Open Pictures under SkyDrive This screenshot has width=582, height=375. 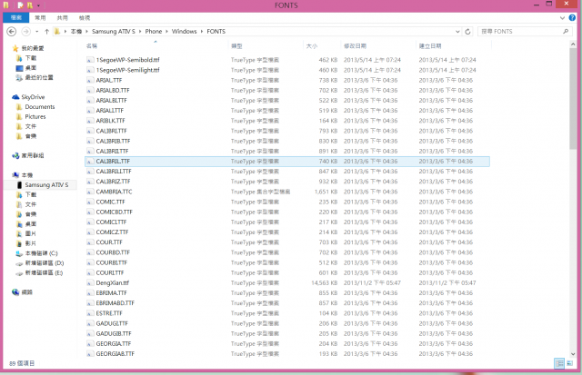coord(35,117)
